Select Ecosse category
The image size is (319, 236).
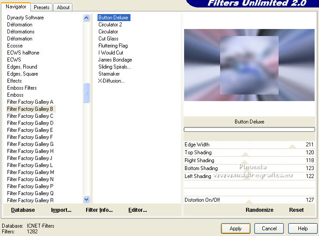(x=15, y=46)
